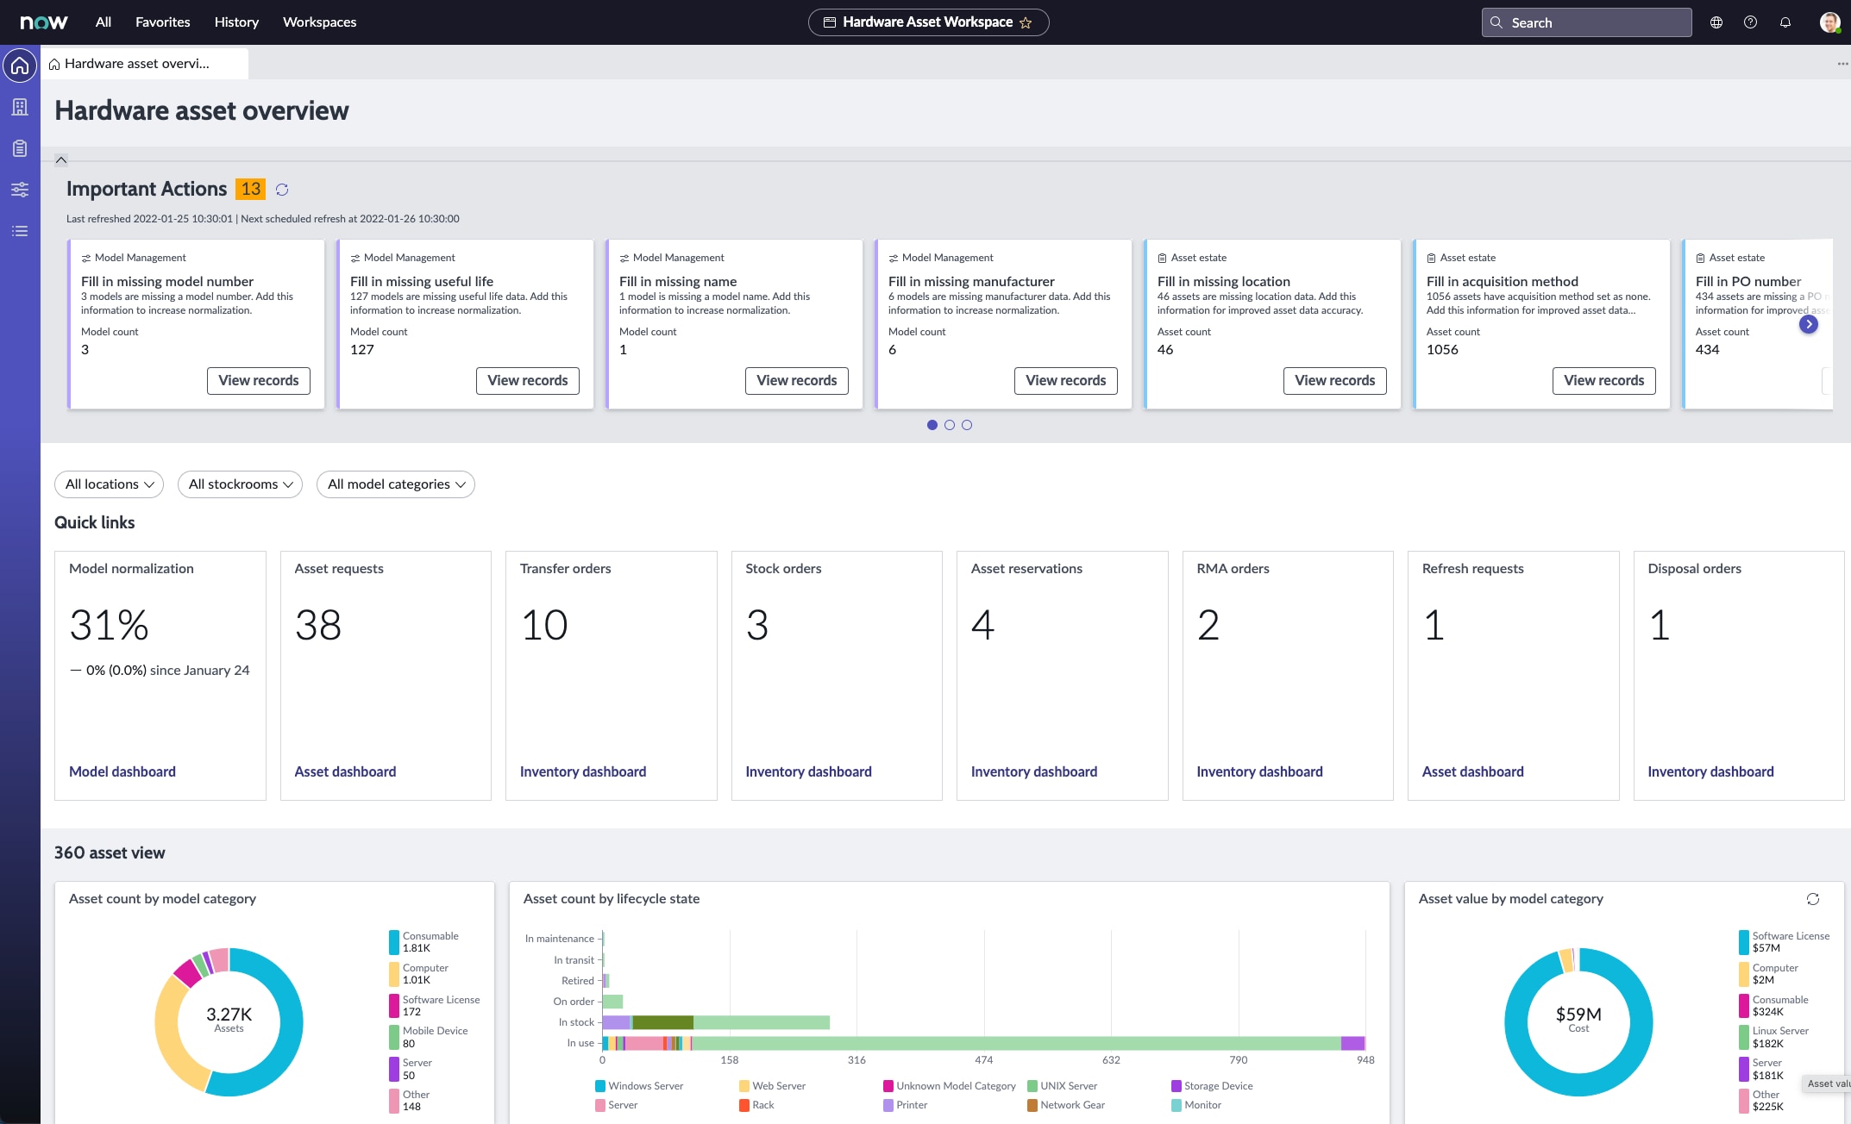1851x1124 pixels.
Task: Click Software License swatch in asset value
Action: (x=1744, y=942)
